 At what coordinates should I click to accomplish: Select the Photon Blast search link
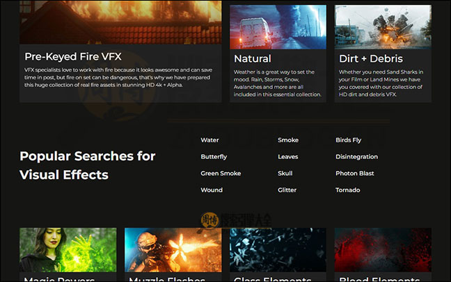pyautogui.click(x=354, y=174)
